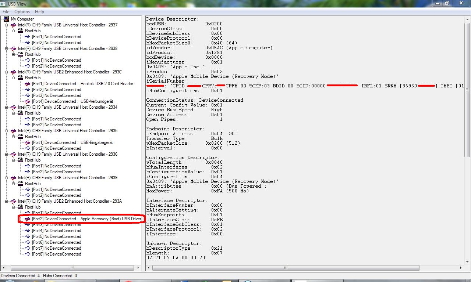
Task: Collapse the Universal Host Controller 2937 node
Action: 6,25
